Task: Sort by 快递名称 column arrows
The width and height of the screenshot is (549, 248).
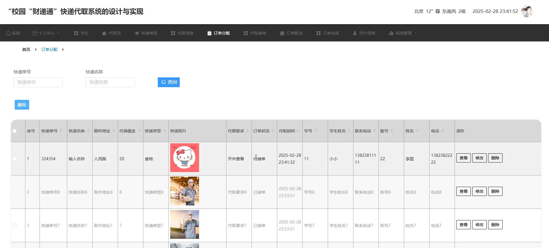Action: (88, 131)
